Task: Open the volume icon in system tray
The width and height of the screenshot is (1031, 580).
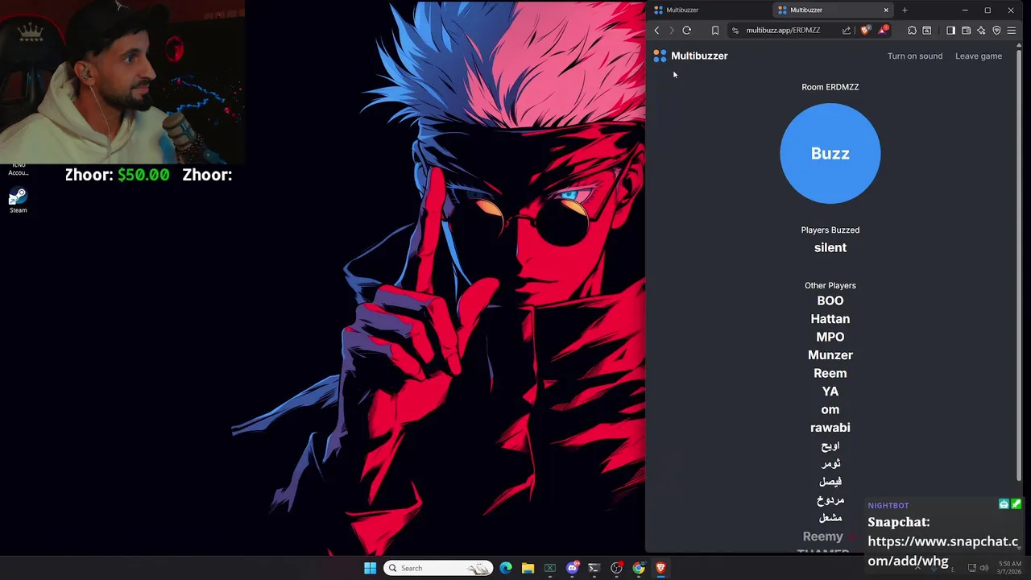Action: click(983, 568)
